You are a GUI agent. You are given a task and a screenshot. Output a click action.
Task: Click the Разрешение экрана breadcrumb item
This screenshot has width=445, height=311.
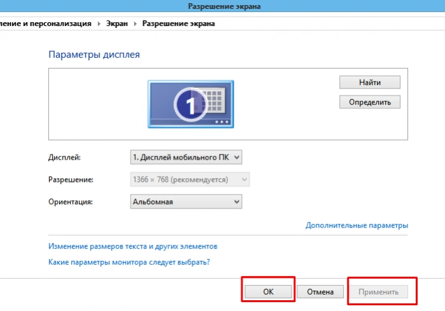click(x=178, y=24)
